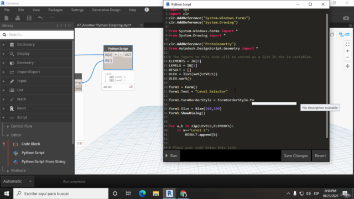Viewport: 354px width, 199px height.
Task: Click the Geometry category cube icon
Action: coord(12,63)
